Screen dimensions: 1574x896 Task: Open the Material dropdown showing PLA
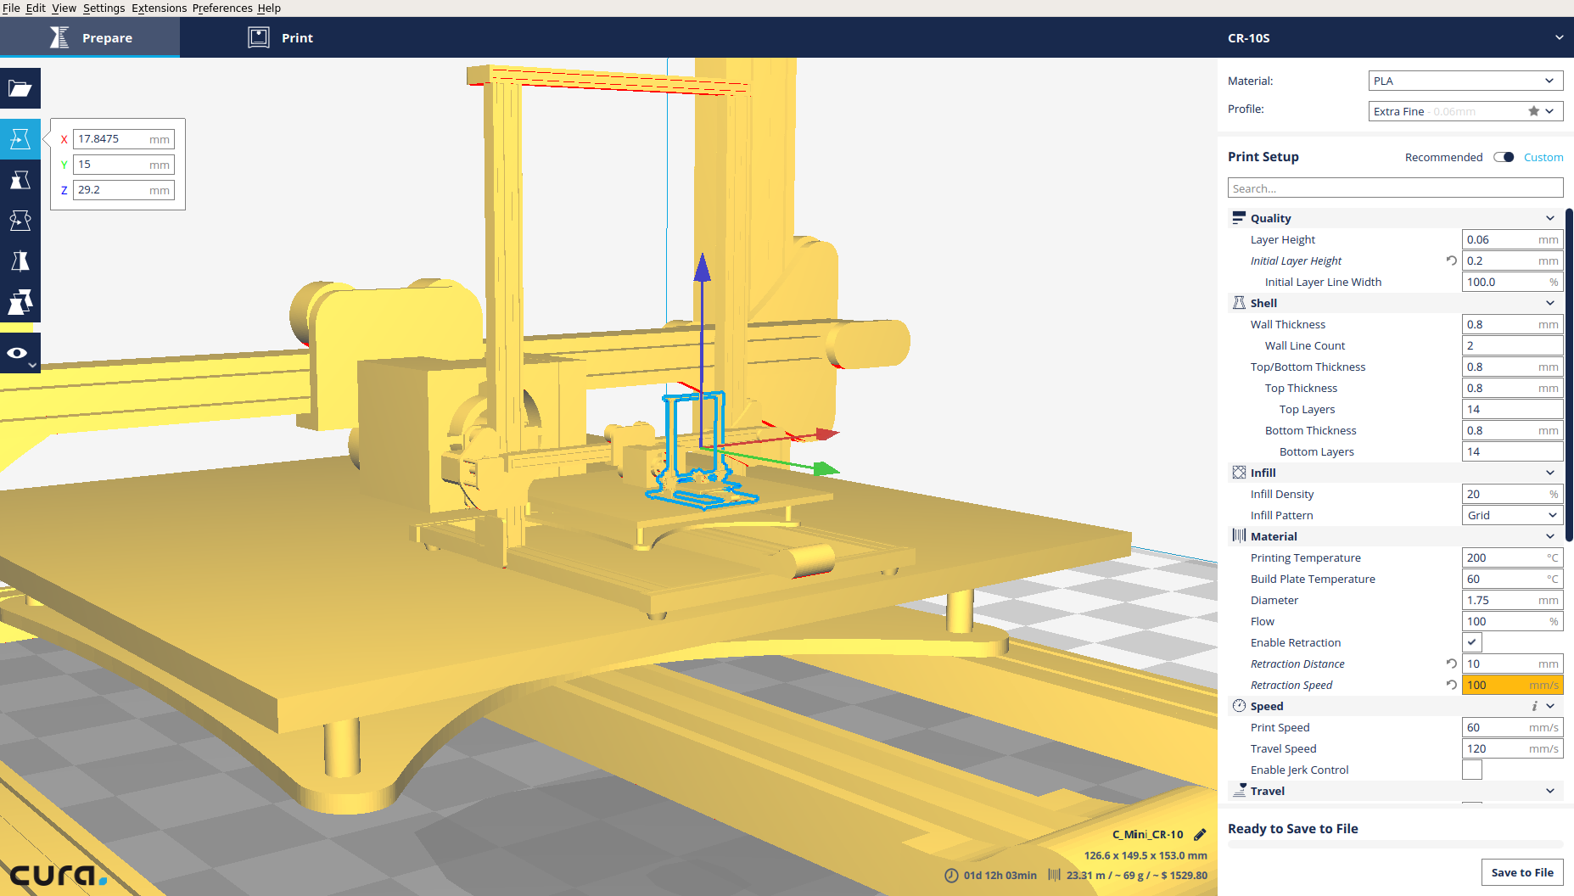pos(1465,81)
